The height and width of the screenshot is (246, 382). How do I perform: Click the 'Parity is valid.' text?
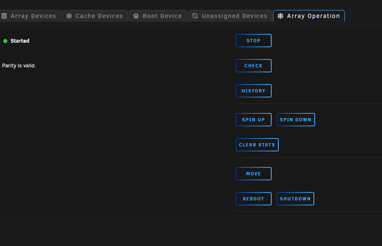click(x=19, y=66)
